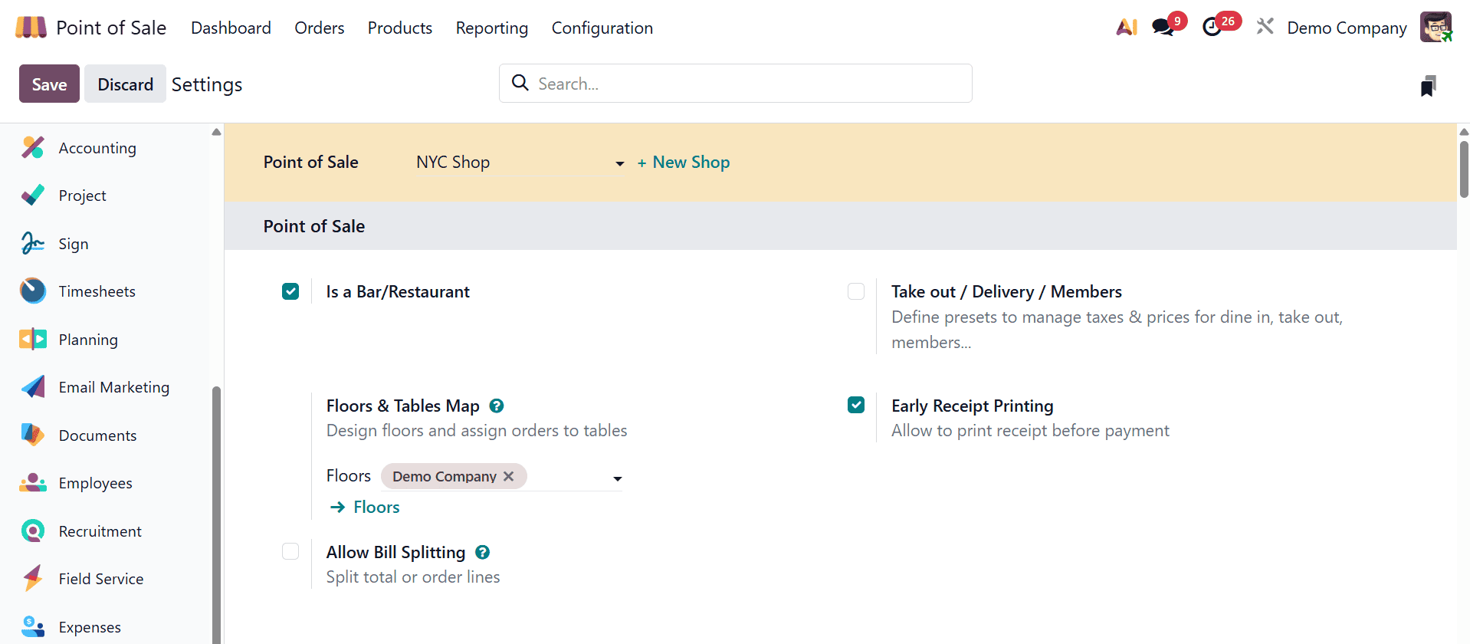This screenshot has width=1470, height=644.
Task: Click the Floors & Tables Map heading
Action: click(402, 406)
